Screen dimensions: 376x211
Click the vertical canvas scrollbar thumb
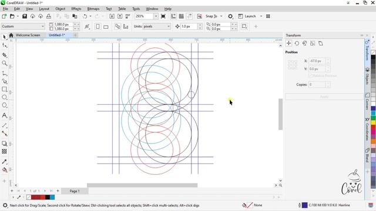coord(280,114)
